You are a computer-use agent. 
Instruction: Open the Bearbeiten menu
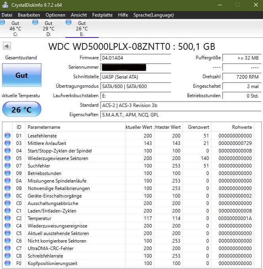[29, 15]
